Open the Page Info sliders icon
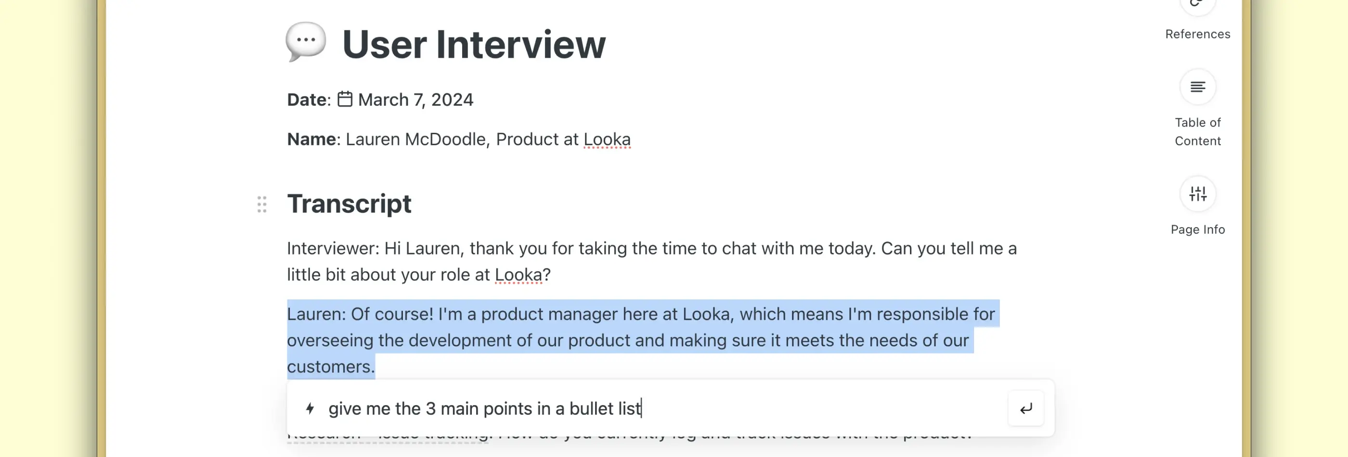 1197,194
